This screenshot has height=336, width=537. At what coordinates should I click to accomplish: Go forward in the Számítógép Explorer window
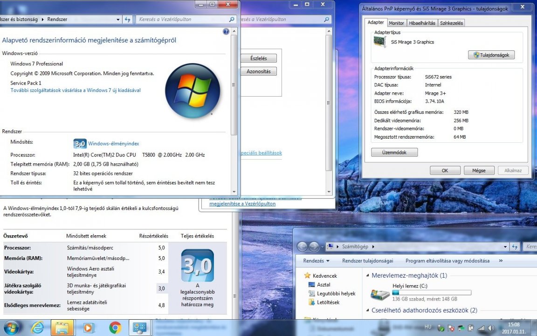coord(314,246)
